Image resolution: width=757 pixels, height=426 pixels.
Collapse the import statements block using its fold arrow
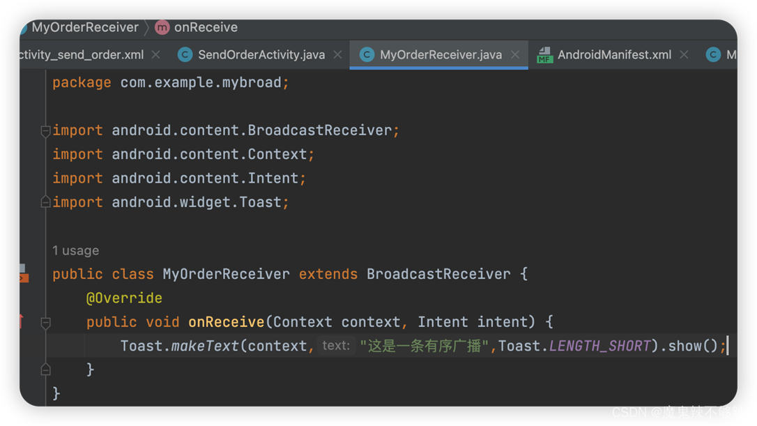tap(45, 130)
